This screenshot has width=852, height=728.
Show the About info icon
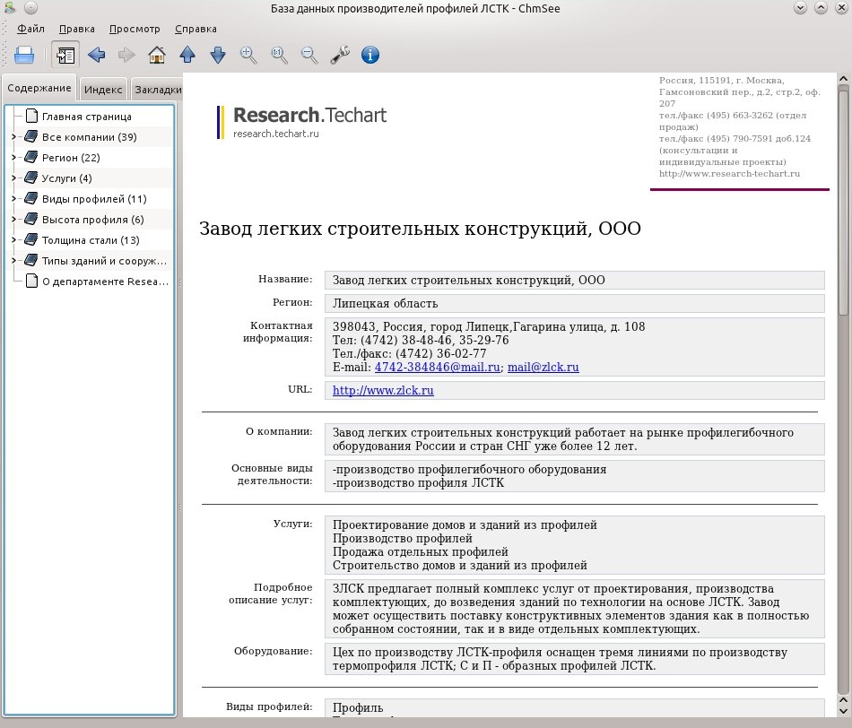(x=370, y=55)
